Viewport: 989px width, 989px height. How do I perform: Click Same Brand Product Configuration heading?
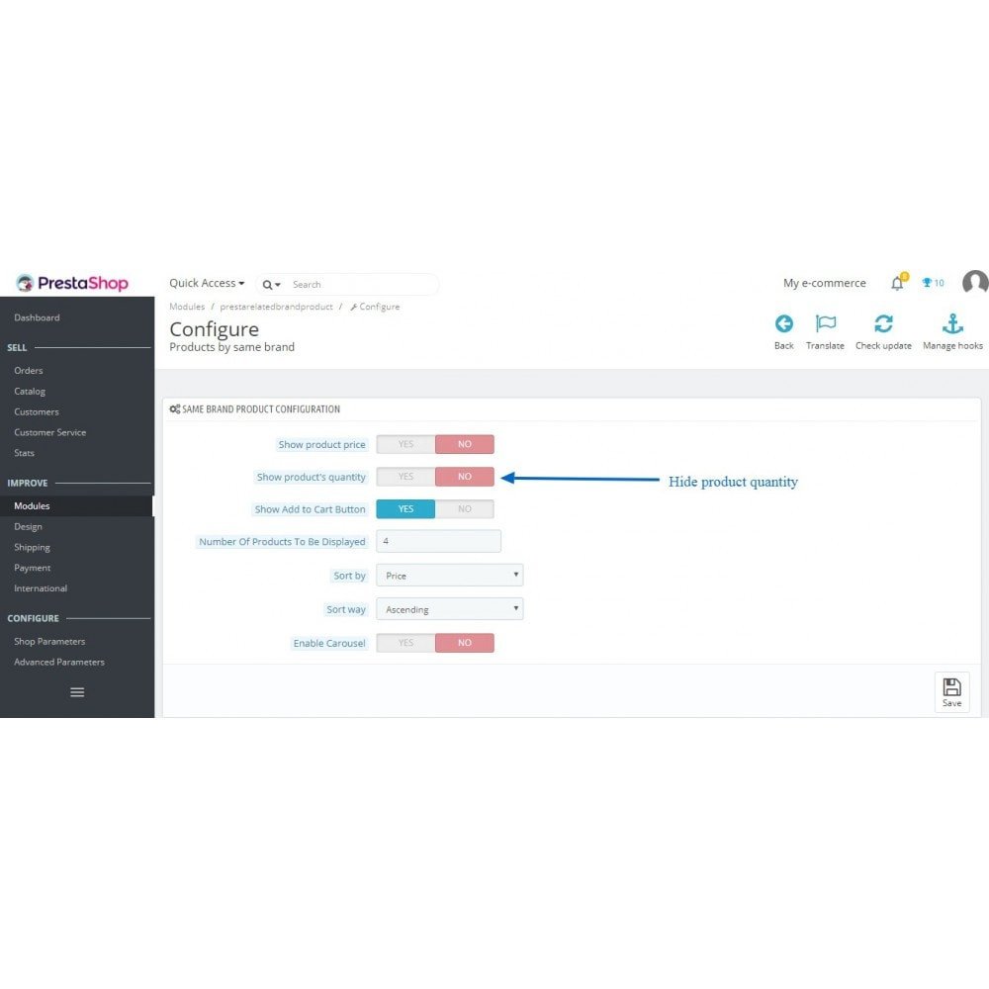[260, 409]
